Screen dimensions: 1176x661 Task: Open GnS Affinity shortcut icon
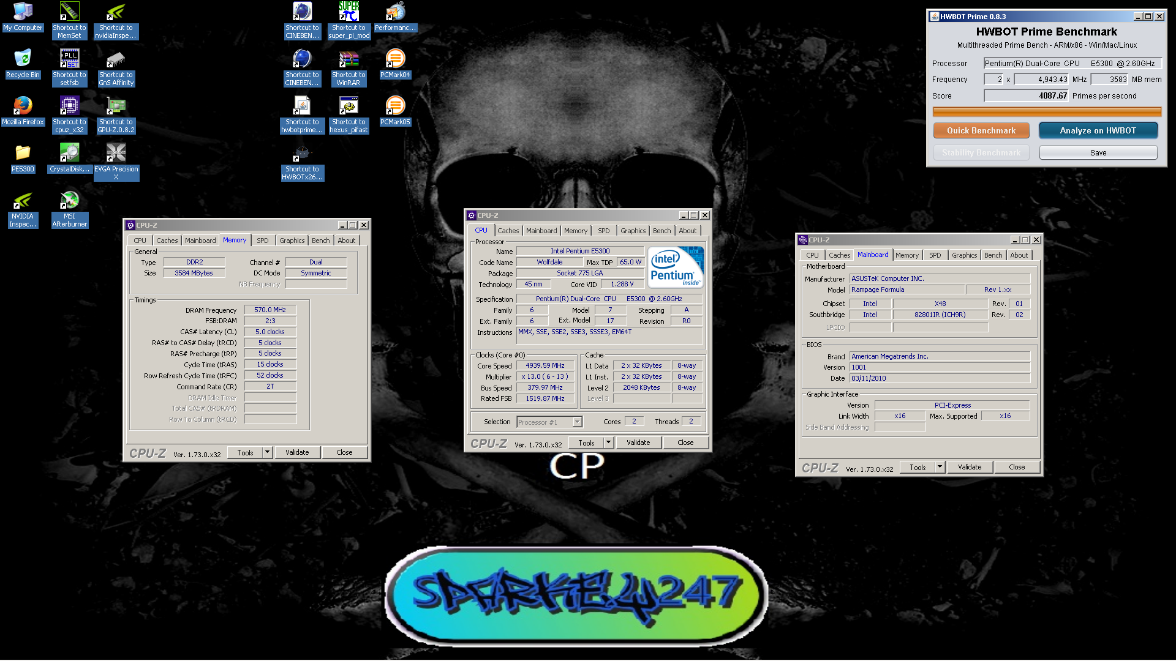coord(116,67)
